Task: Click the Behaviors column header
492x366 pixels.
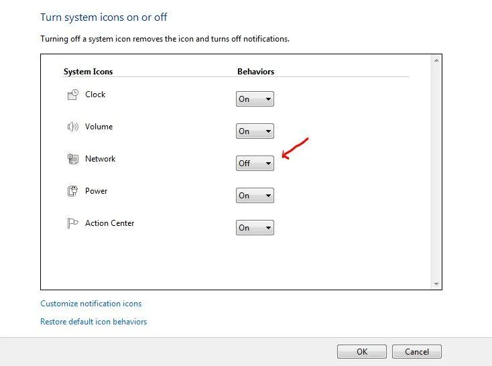Action: 256,72
